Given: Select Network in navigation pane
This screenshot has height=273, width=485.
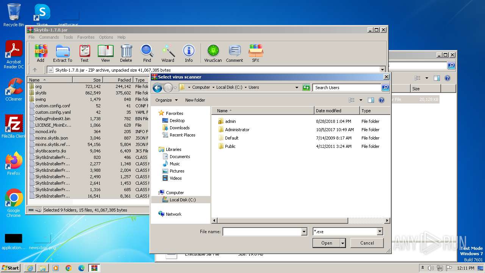Looking at the screenshot, I should (174, 214).
